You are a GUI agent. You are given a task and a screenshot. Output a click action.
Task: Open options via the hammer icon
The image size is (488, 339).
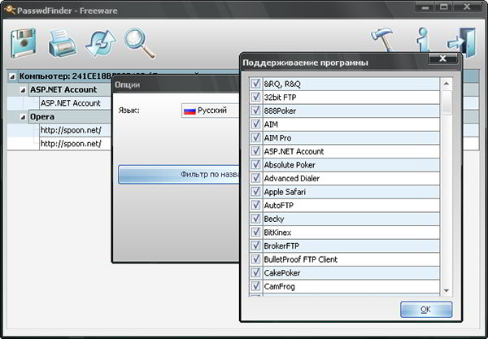(382, 40)
